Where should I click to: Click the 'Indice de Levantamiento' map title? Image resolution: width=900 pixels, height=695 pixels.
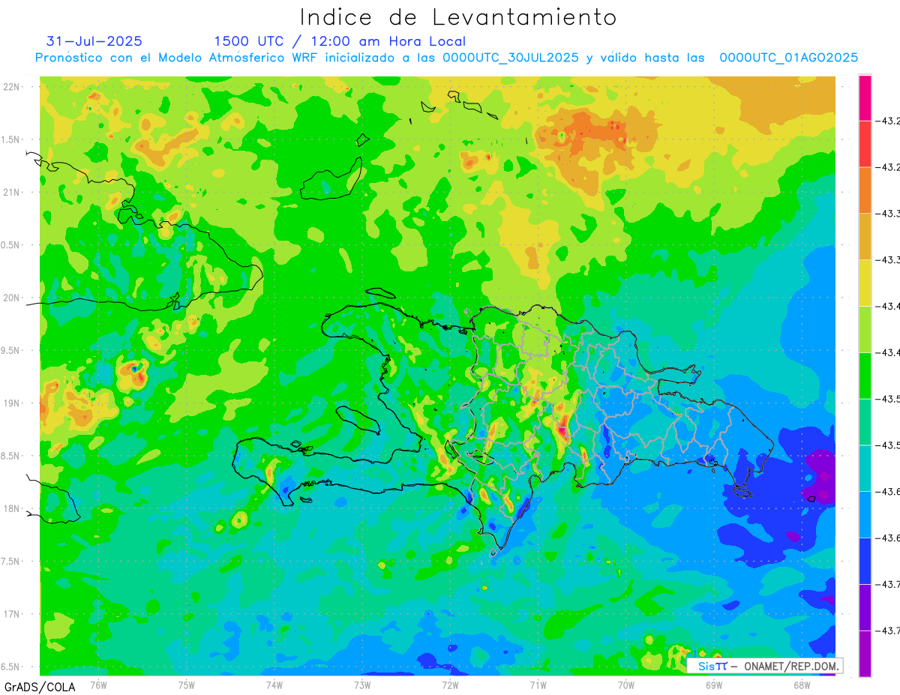(x=458, y=16)
